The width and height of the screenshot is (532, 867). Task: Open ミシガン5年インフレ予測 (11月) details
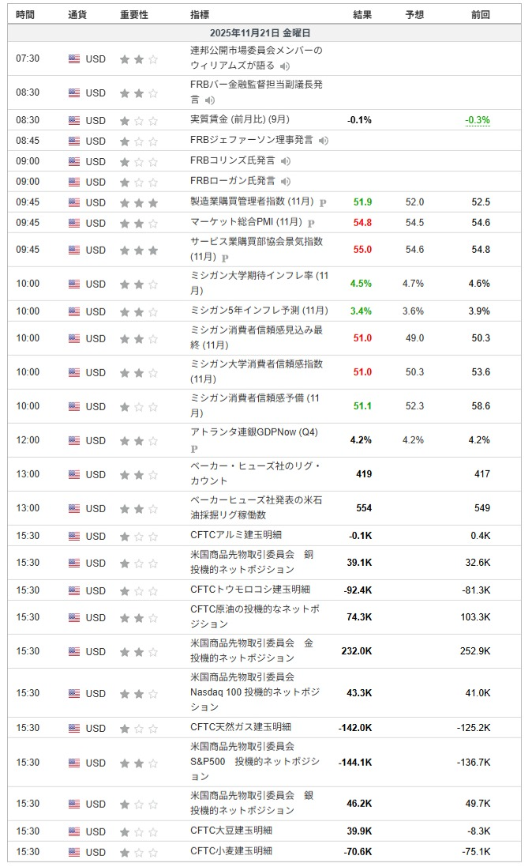point(258,311)
